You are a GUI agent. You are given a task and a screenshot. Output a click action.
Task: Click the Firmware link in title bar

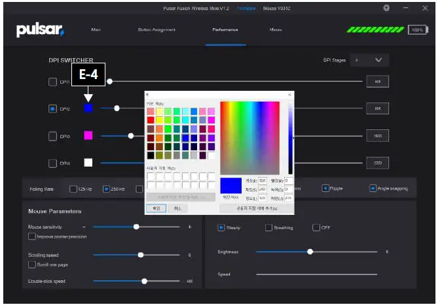246,8
